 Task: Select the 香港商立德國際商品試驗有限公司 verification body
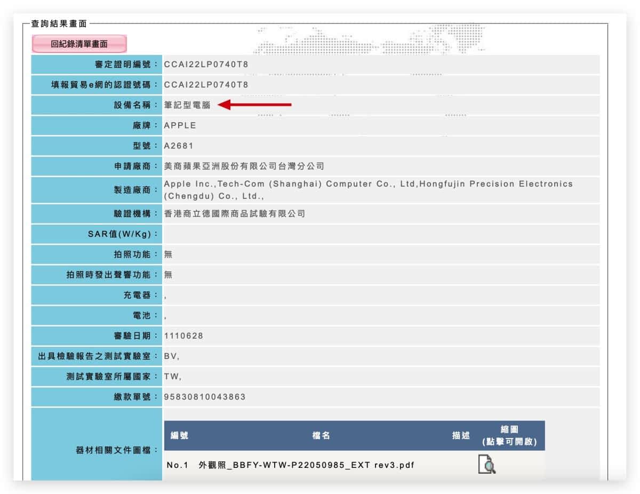tap(234, 214)
